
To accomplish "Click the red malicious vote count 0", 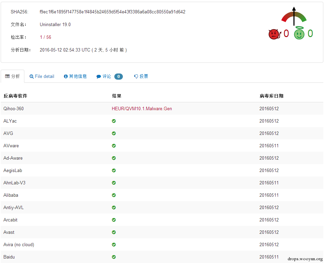I will coord(286,33).
